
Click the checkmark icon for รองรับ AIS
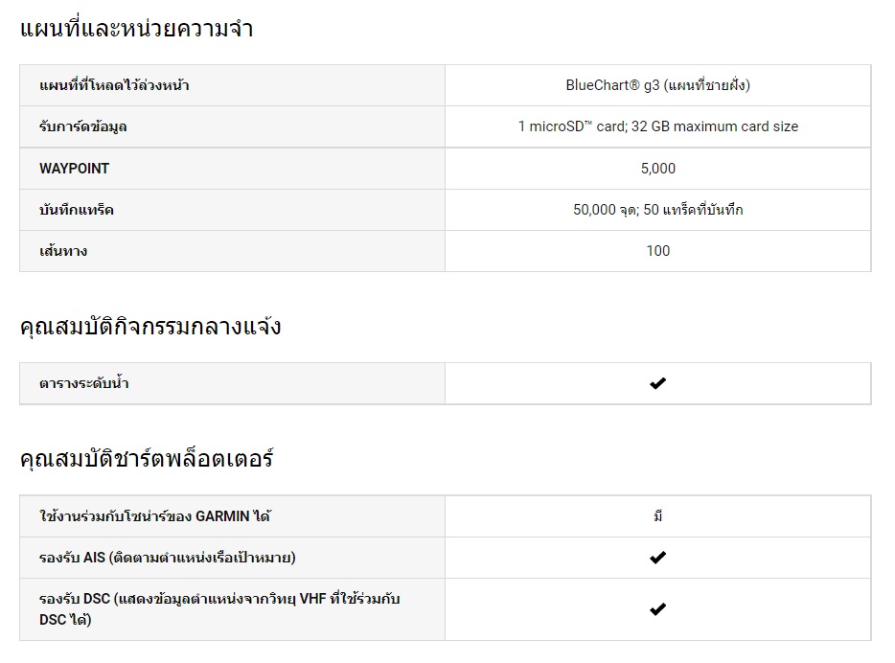tap(657, 558)
